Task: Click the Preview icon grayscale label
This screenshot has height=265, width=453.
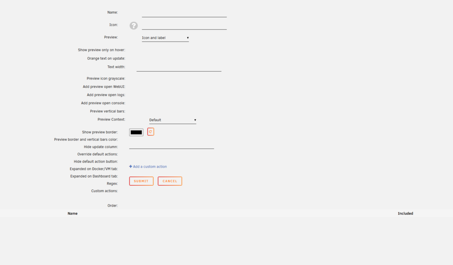Action: point(106,79)
